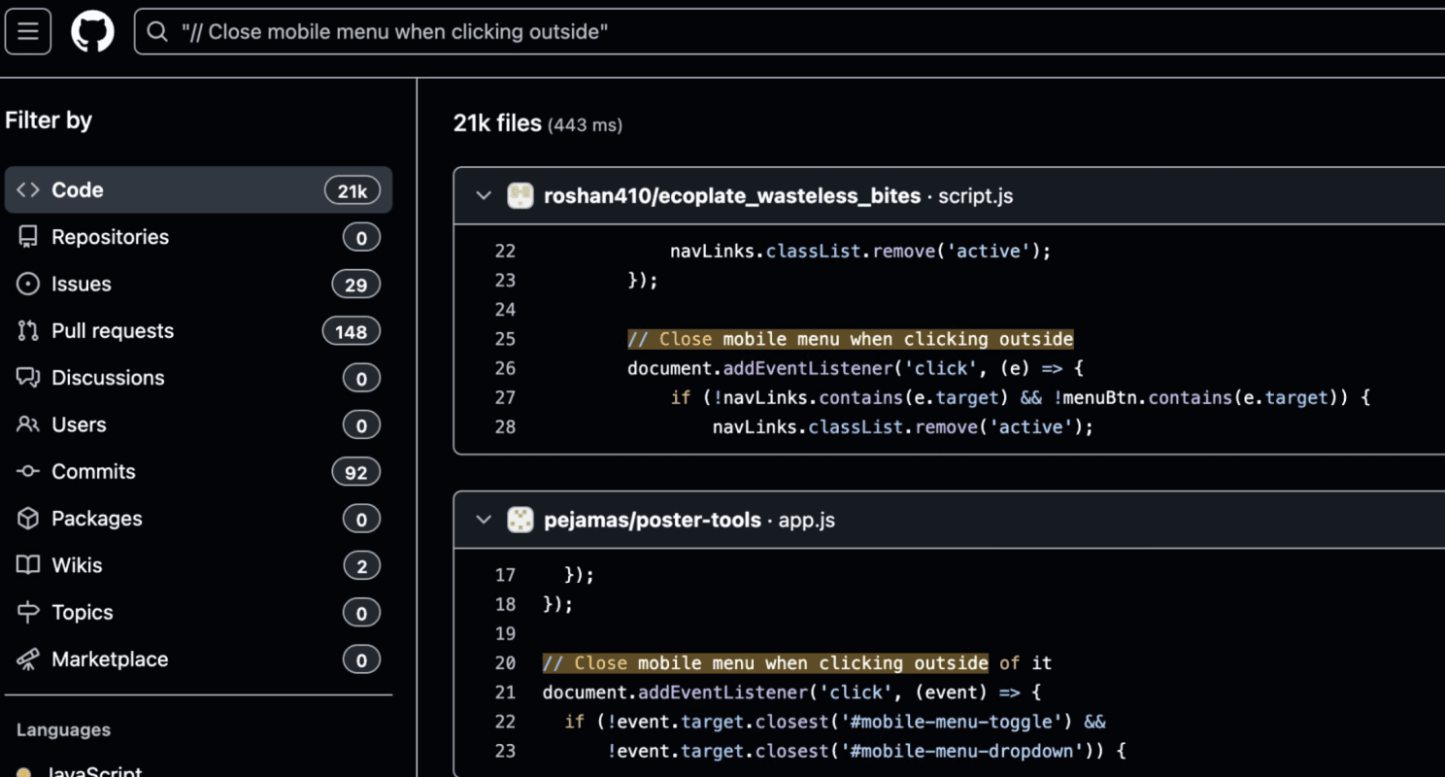The width and height of the screenshot is (1445, 777).
Task: Filter results by Users
Action: [x=198, y=424]
